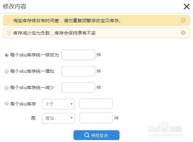This screenshot has width=193, height=142.
Task: Select 每个sku库存统一修改为 radio option
Action: (x=7, y=55)
